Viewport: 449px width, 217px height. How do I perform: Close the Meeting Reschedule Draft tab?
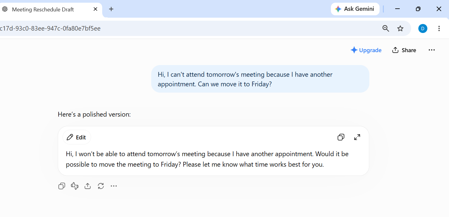pyautogui.click(x=95, y=9)
